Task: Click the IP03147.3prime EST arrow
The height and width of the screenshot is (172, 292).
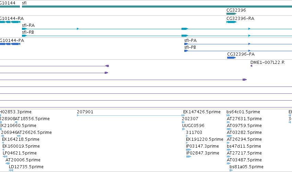Action: 189,150
